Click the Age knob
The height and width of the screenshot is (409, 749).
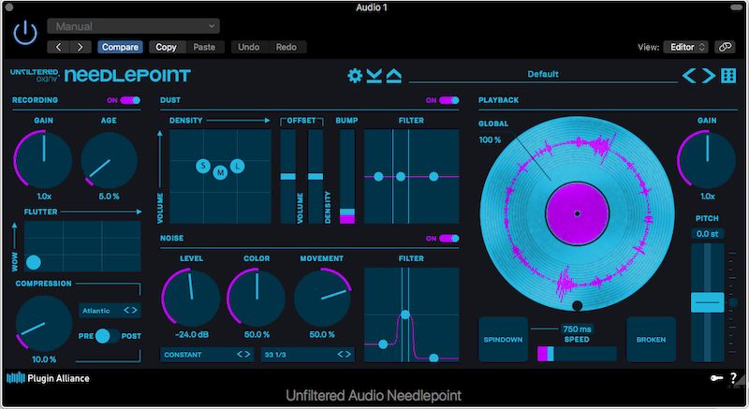click(x=109, y=160)
